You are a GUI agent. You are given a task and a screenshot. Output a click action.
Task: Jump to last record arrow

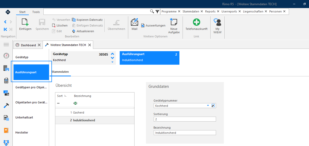pos(11,29)
